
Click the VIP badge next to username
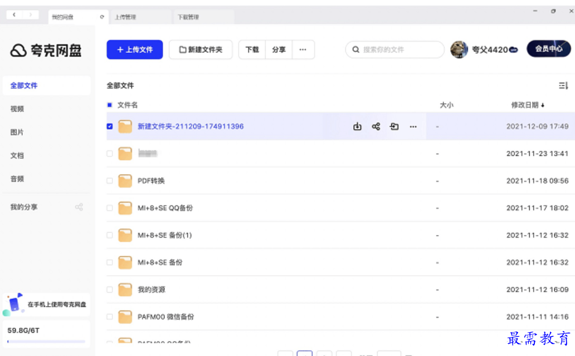(514, 50)
